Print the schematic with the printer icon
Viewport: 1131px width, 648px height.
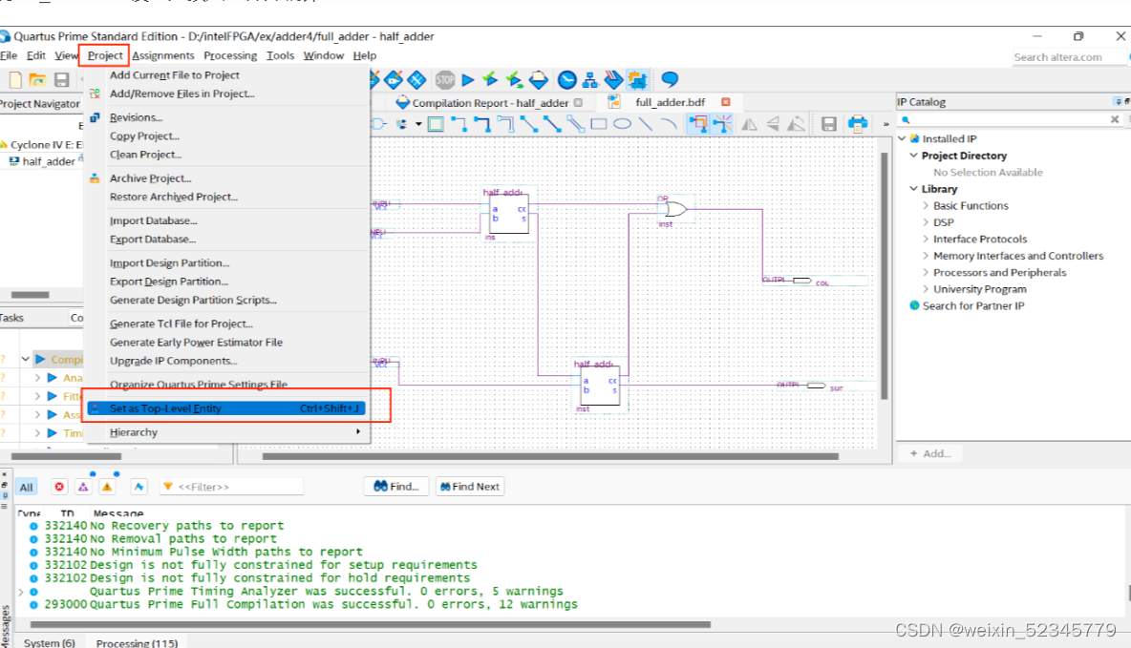857,124
